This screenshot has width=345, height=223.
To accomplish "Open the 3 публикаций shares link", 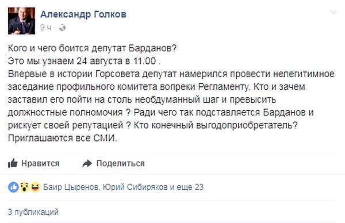I will point(33,212).
